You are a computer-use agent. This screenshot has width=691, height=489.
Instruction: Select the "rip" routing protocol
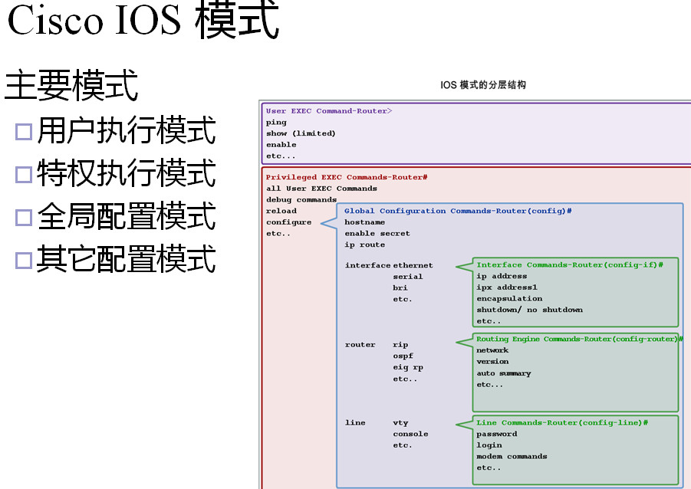pos(400,345)
